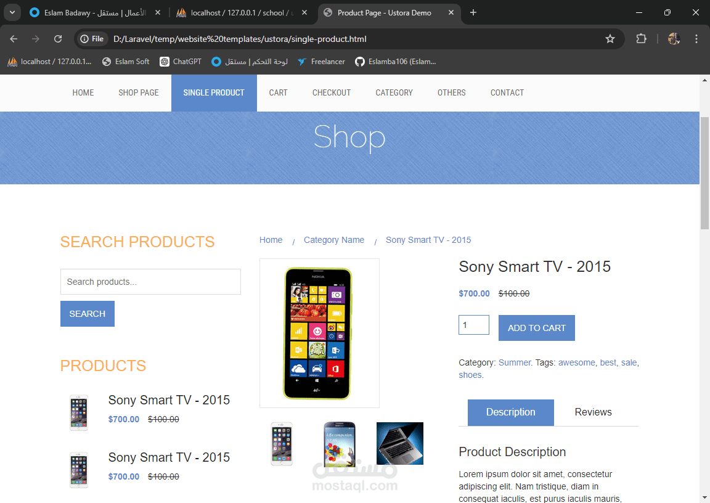Screen dimensions: 710x503
Task: Click Sony Smart TV - 2015 breadcrumb
Action: 428,240
